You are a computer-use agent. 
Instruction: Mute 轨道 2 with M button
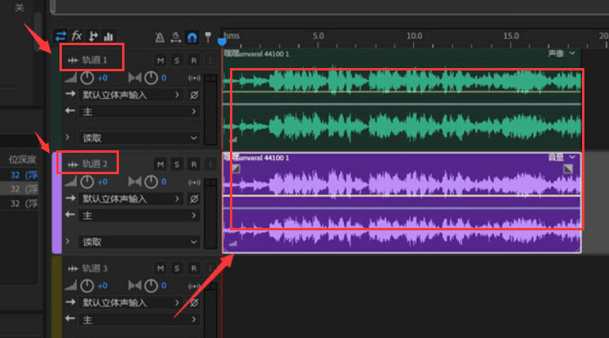[x=160, y=165]
